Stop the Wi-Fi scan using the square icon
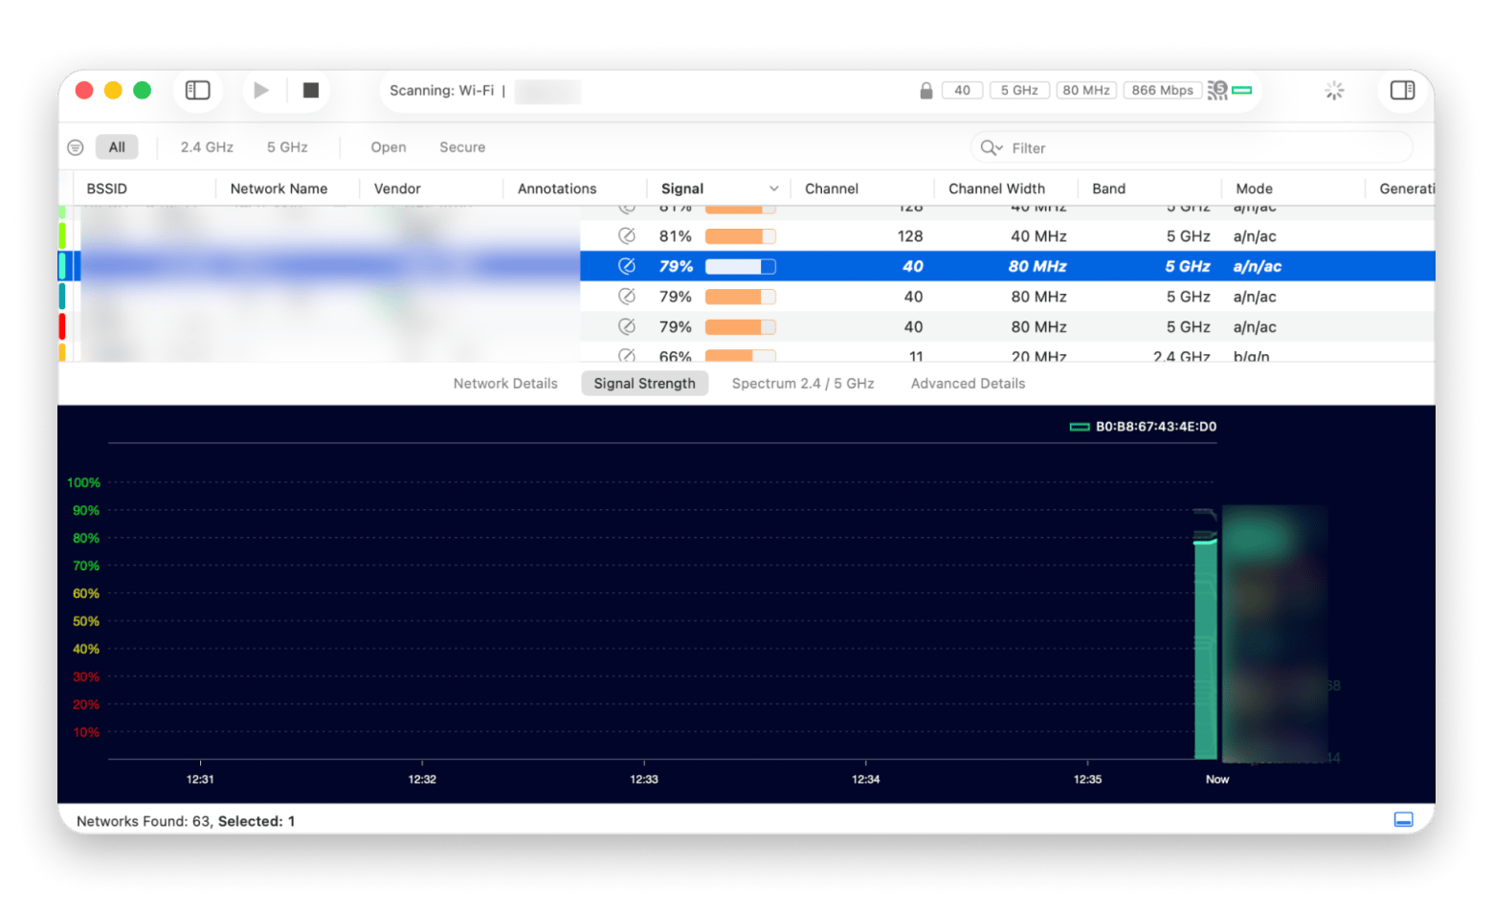This screenshot has height=911, width=1493. pyautogui.click(x=309, y=89)
